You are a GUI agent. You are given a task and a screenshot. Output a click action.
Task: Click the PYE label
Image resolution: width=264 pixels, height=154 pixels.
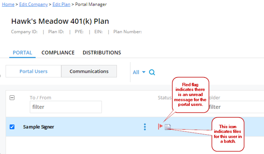click(x=79, y=32)
